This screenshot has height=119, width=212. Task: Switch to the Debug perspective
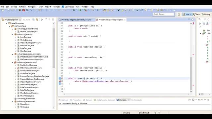pos(206,14)
